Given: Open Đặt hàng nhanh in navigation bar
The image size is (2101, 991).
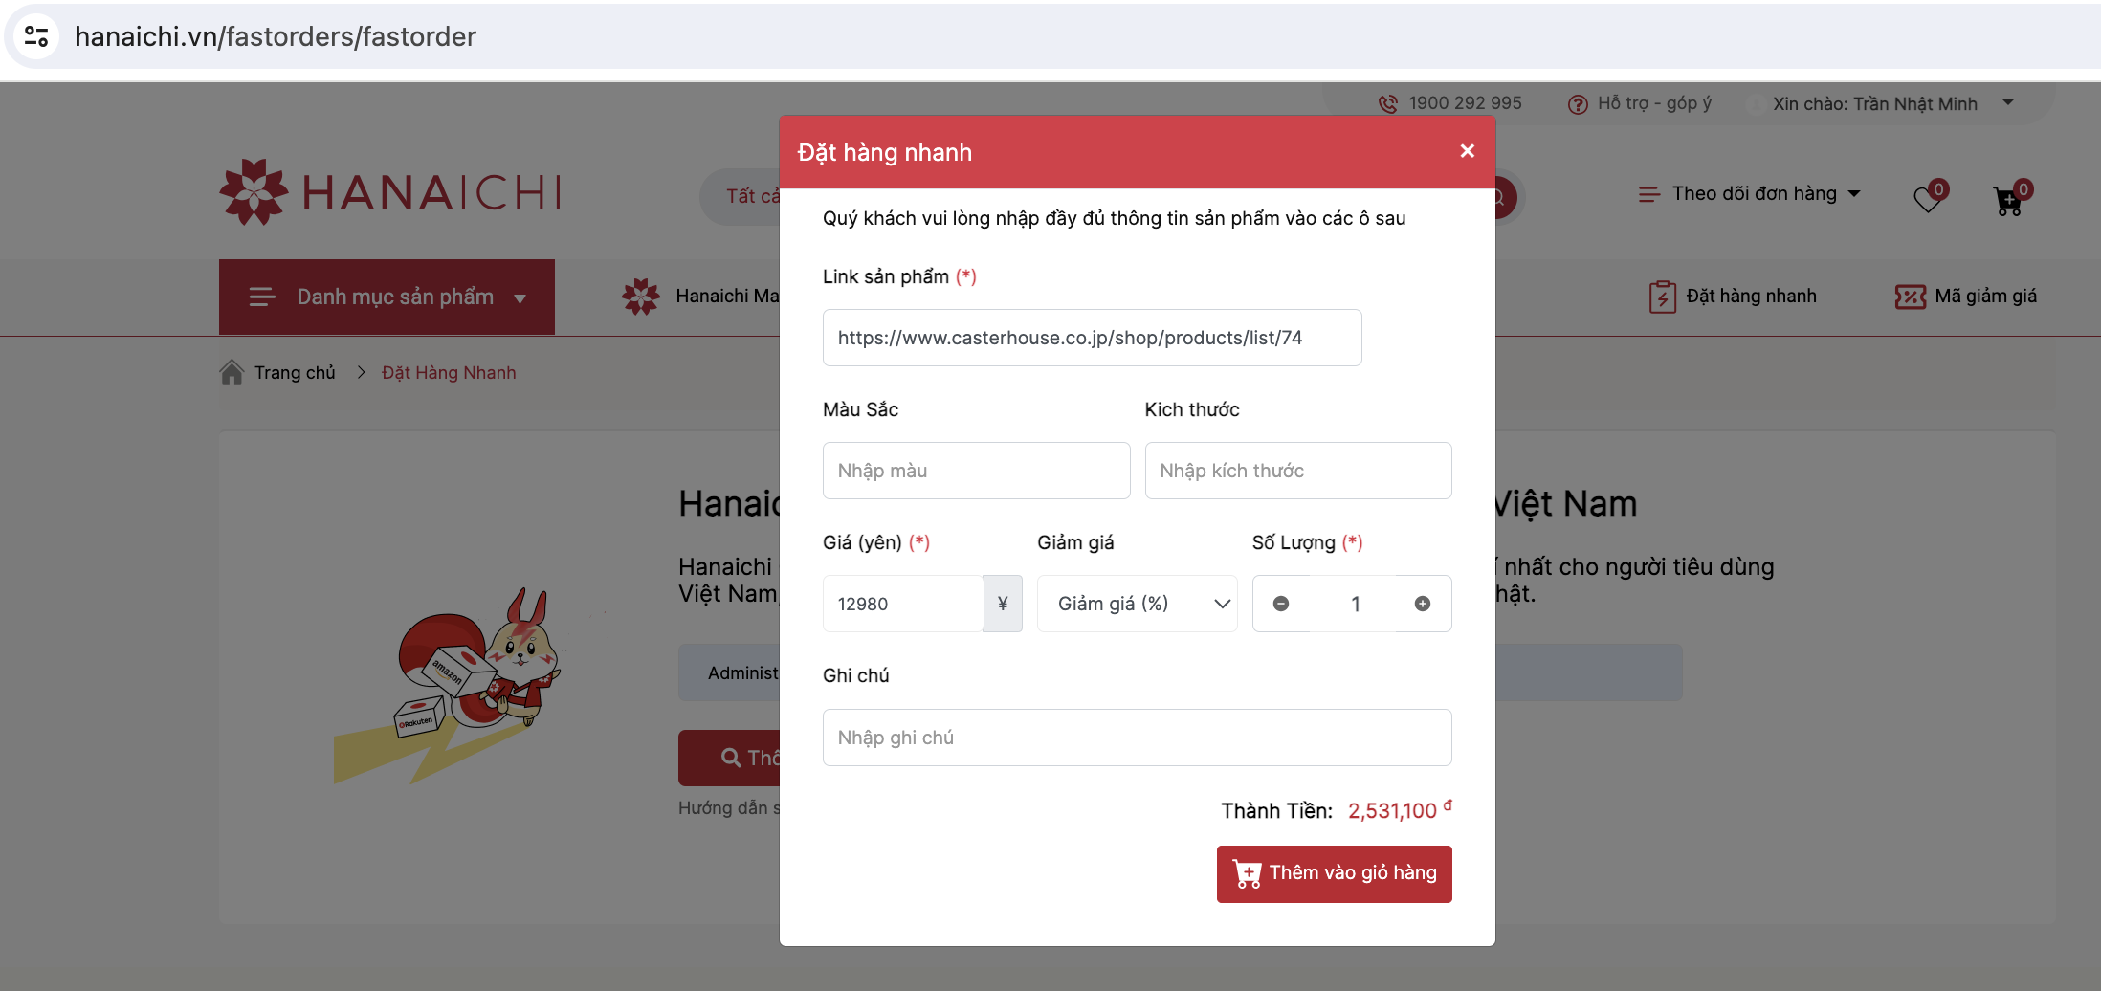Looking at the screenshot, I should pos(1733,297).
